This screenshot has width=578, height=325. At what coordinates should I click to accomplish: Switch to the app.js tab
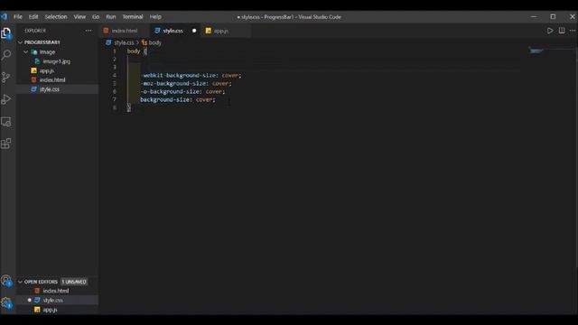(226, 31)
